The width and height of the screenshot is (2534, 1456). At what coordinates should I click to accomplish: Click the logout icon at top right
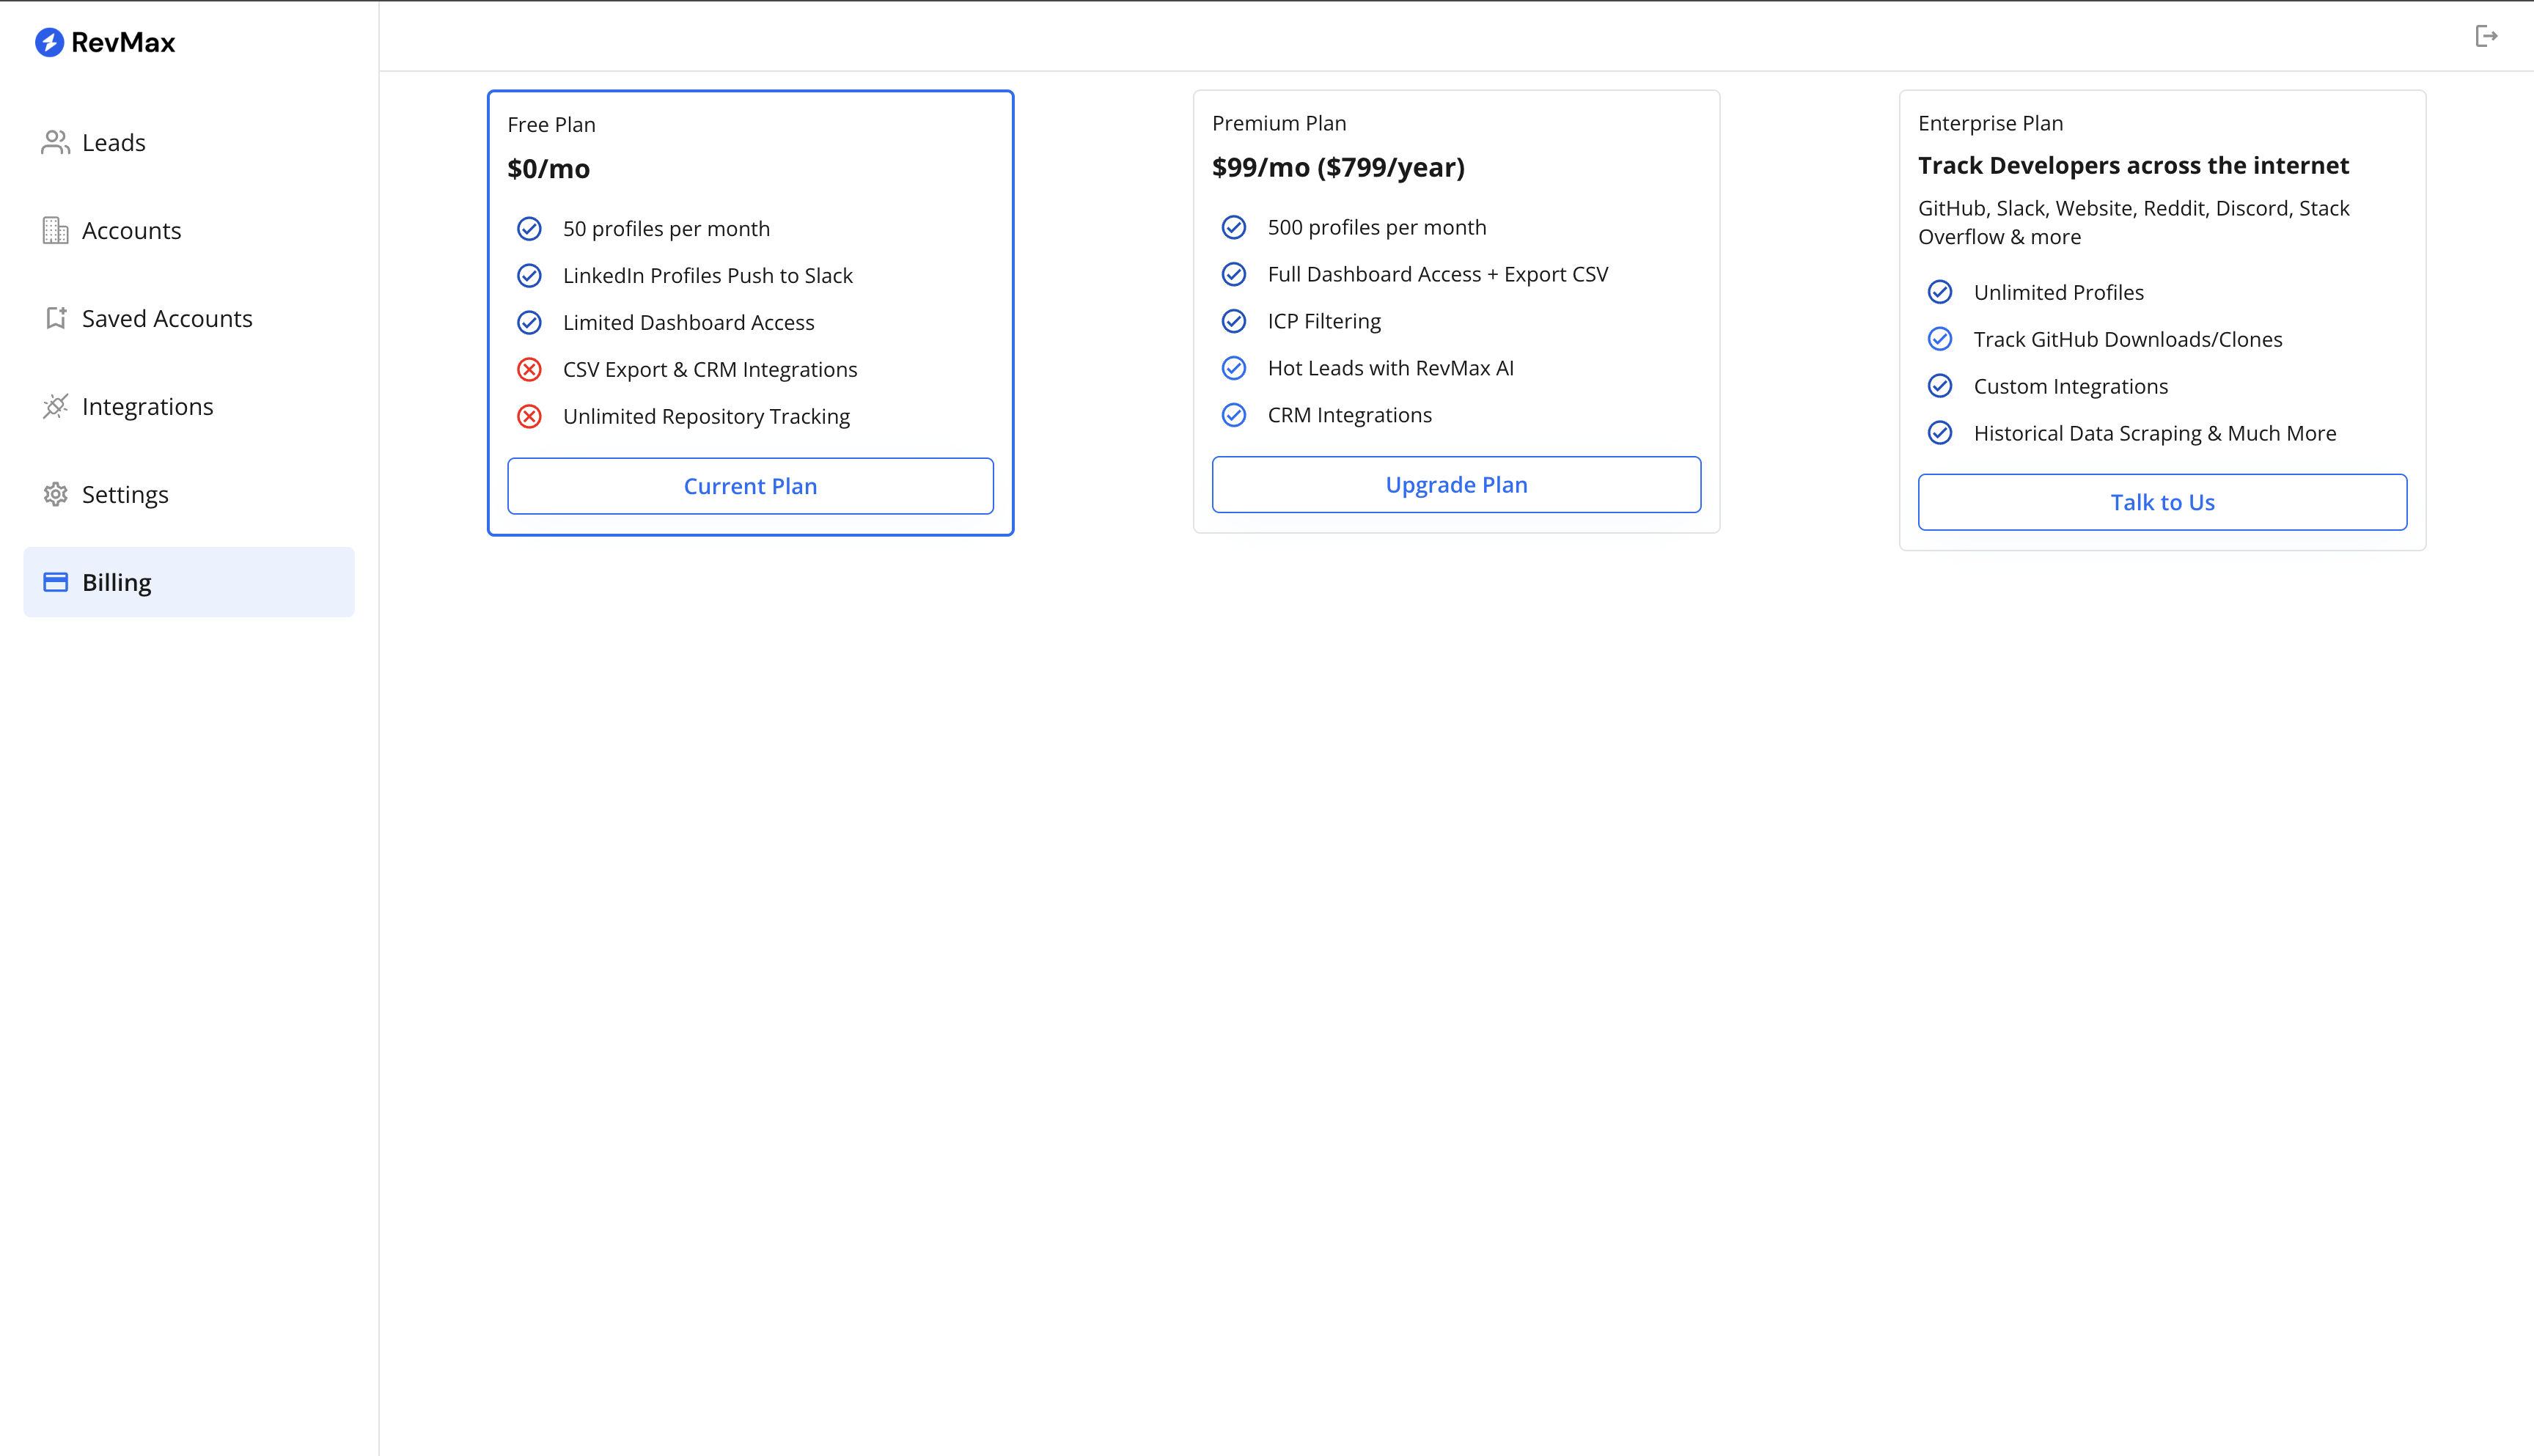[x=2486, y=37]
